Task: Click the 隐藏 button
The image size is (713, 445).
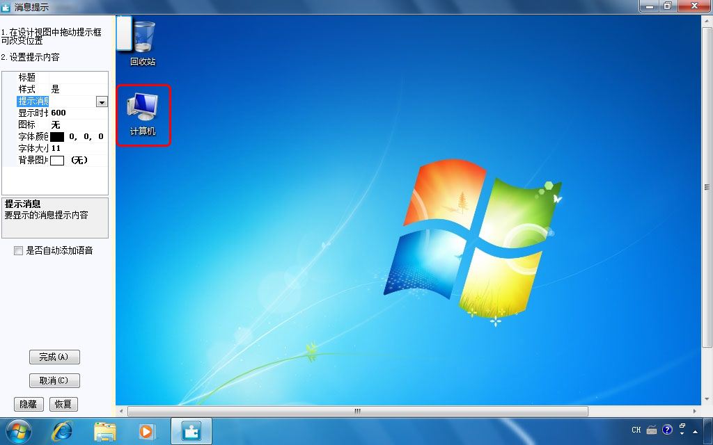Action: tap(28, 404)
